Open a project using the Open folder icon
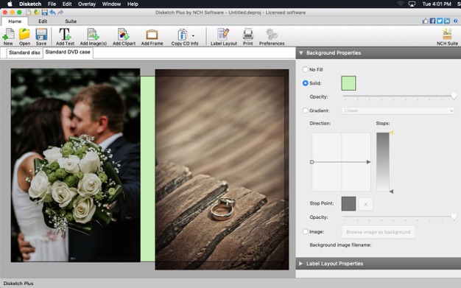This screenshot has height=288, width=461. 25,37
